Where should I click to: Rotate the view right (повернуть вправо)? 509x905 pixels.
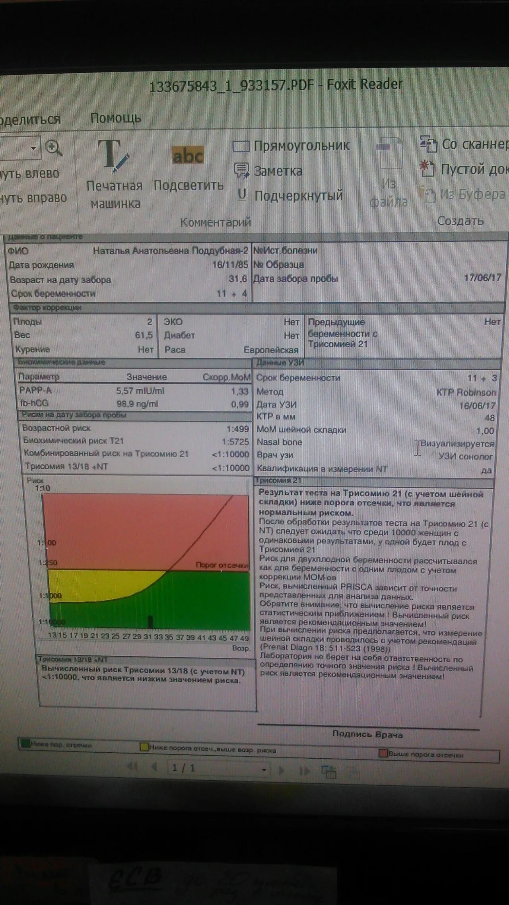pos(33,198)
